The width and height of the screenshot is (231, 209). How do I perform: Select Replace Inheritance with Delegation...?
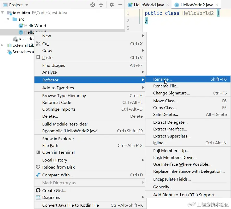[x=188, y=171]
